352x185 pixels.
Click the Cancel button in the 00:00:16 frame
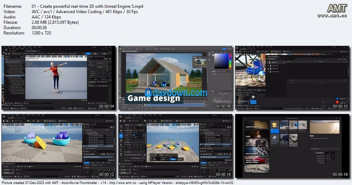(x=180, y=159)
